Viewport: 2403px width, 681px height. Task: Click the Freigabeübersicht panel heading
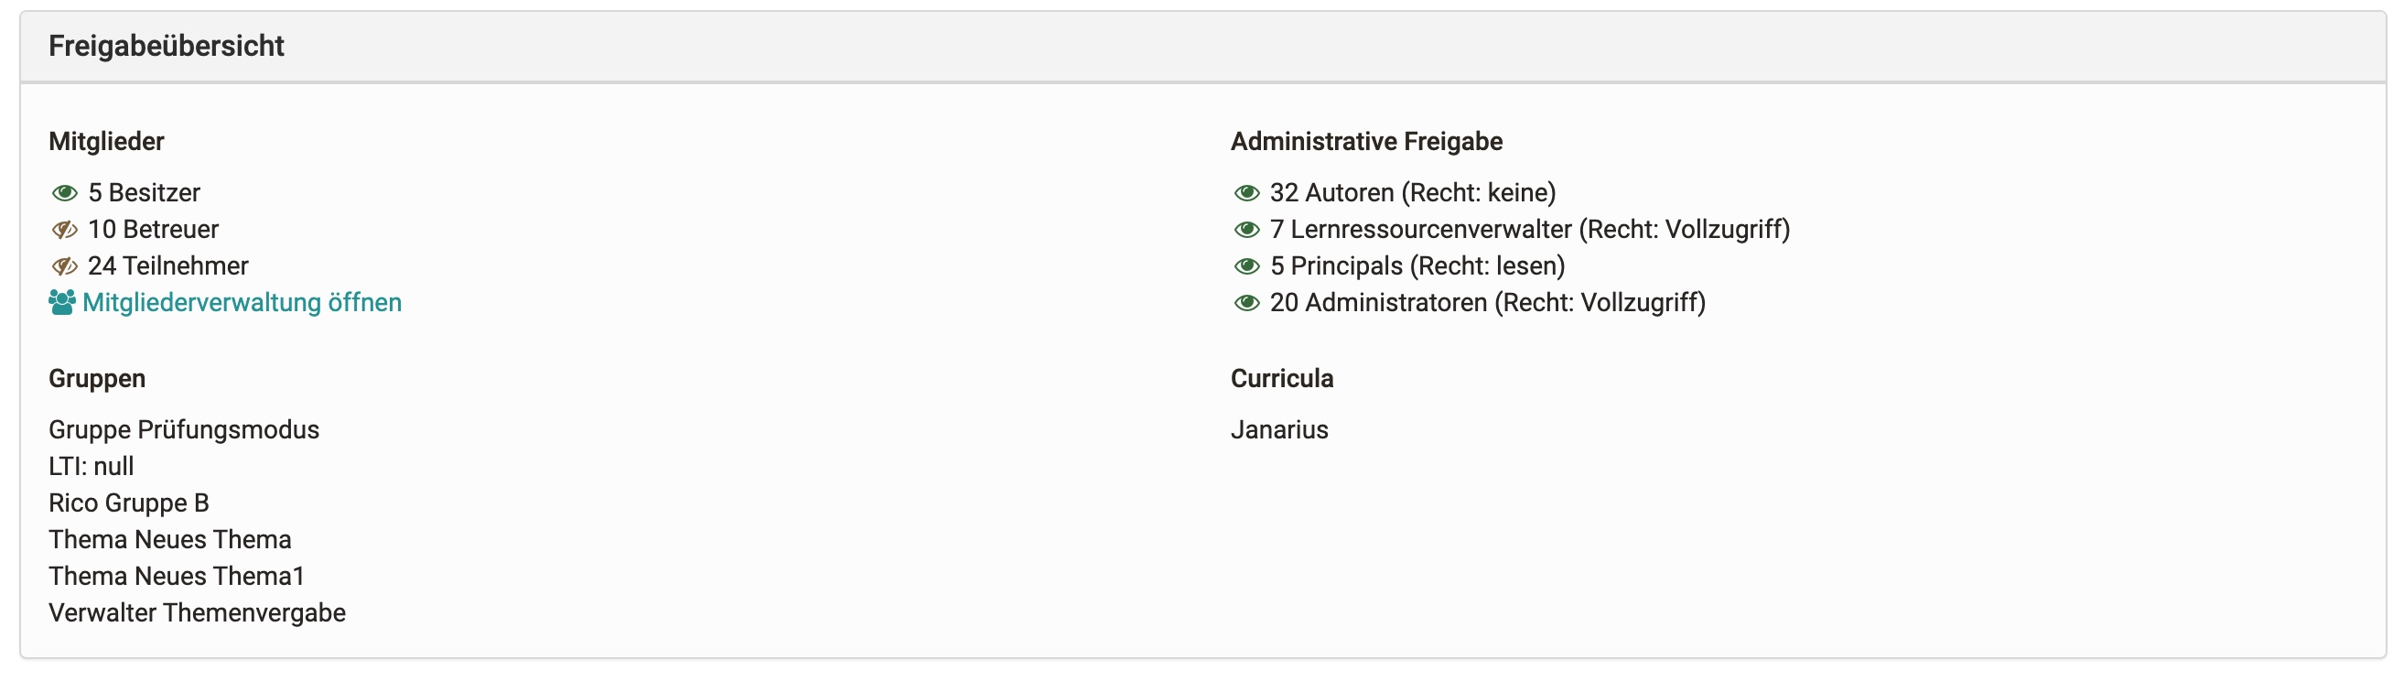pos(166,46)
